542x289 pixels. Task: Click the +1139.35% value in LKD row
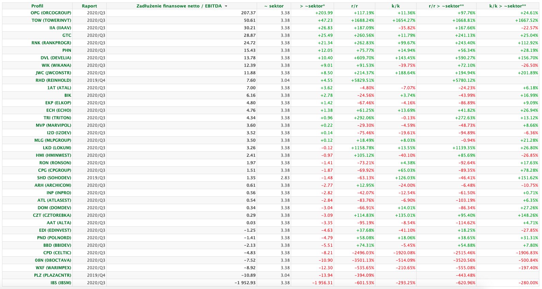464,148
